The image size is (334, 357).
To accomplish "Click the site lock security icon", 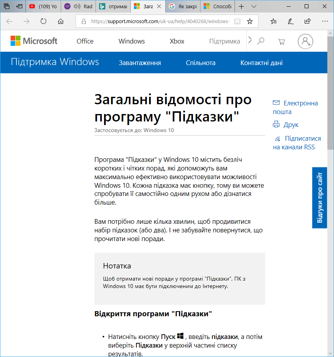I will (x=84, y=22).
